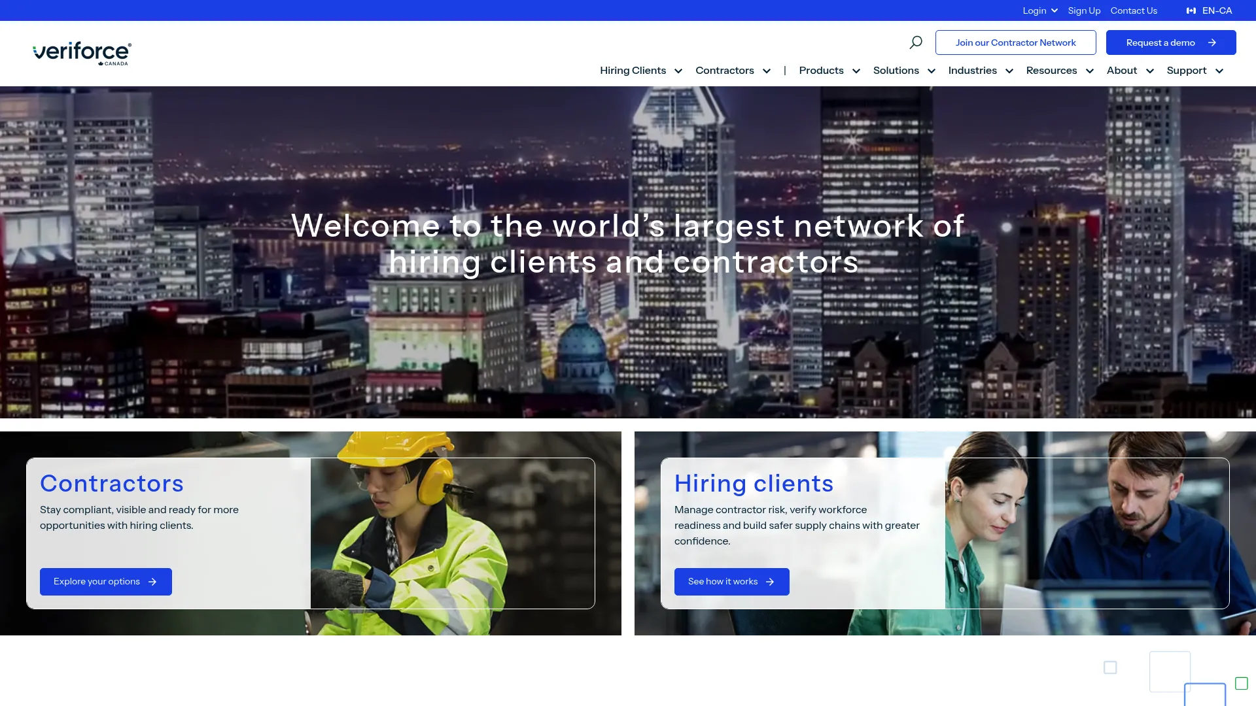This screenshot has height=706, width=1256.
Task: Follow the Contact Us link
Action: pos(1134,10)
